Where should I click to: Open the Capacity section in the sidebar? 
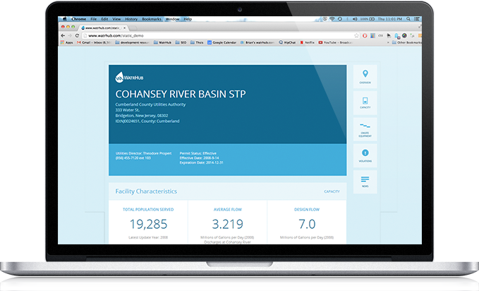pos(365,103)
